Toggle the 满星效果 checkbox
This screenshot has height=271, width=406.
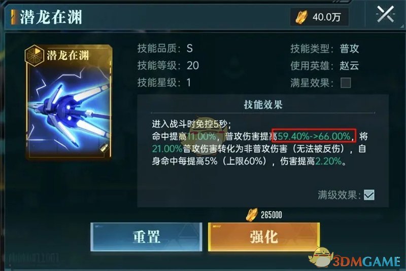click(346, 83)
